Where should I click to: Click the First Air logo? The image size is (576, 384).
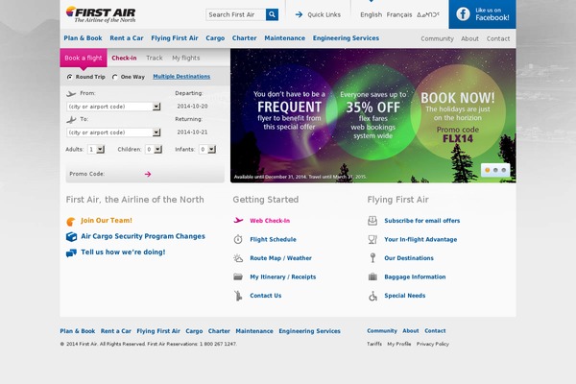click(101, 14)
